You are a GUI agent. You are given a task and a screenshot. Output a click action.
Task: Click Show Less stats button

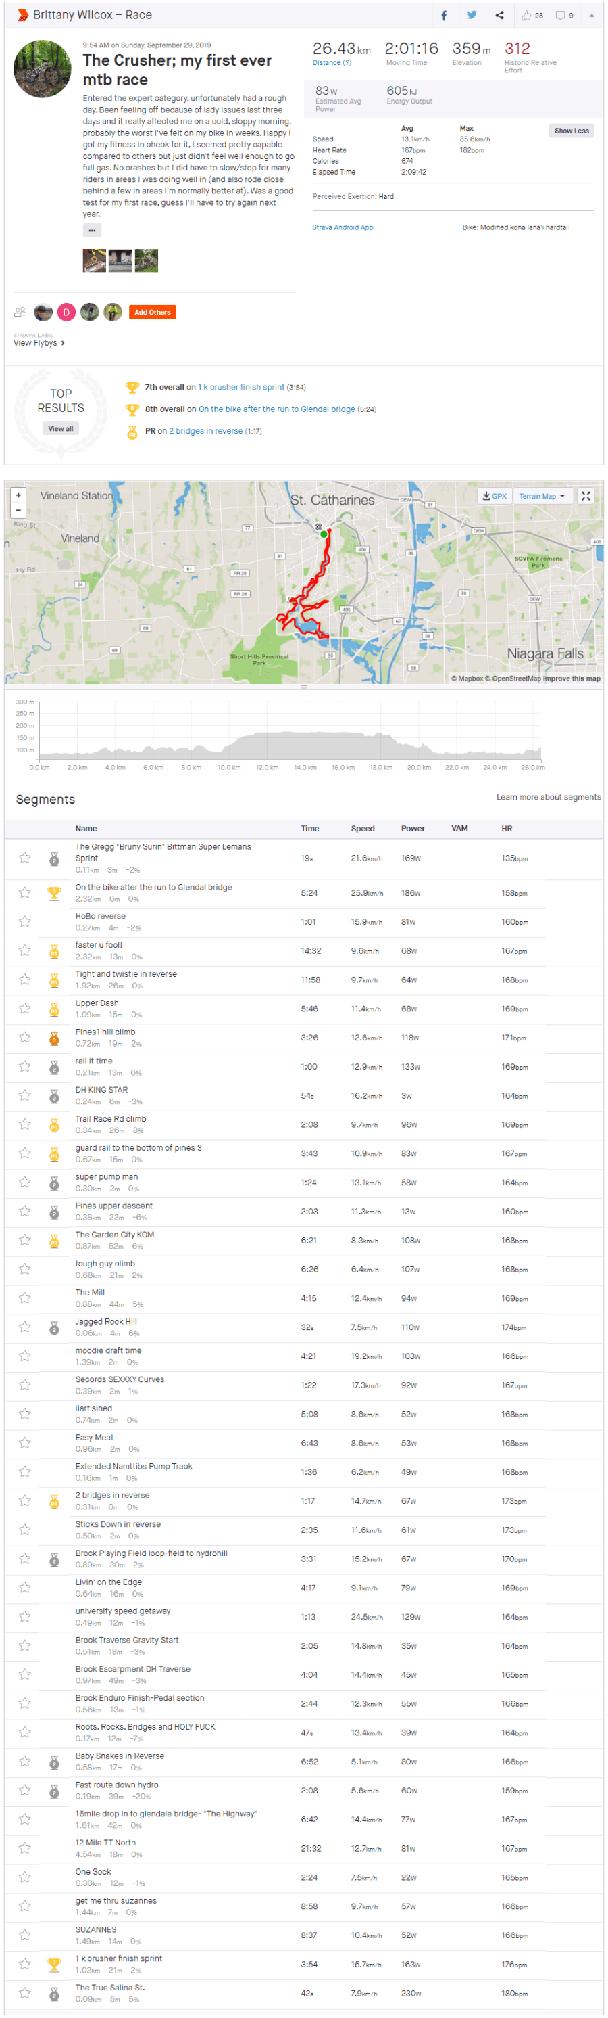tap(572, 131)
